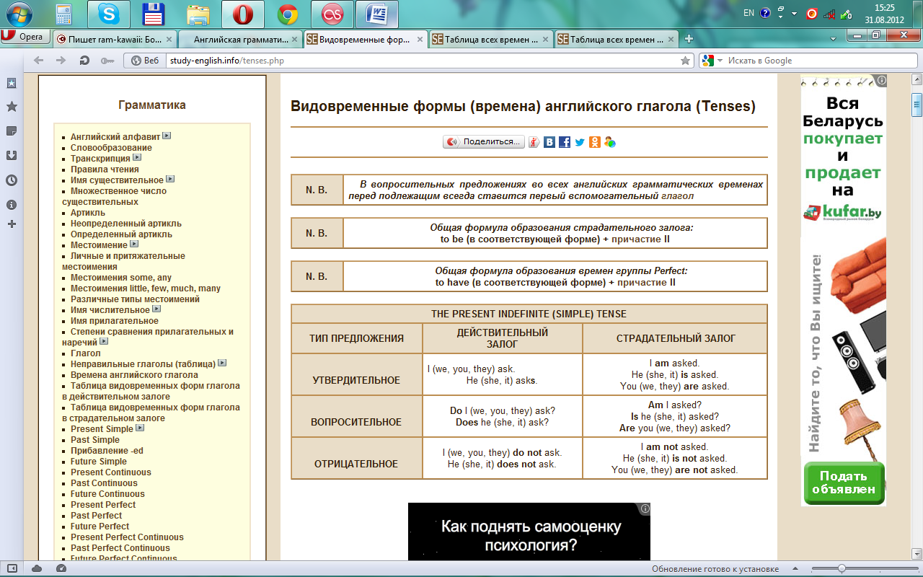This screenshot has height=577, width=923.
Task: Add a panel with sidebar plus
Action: point(12,224)
